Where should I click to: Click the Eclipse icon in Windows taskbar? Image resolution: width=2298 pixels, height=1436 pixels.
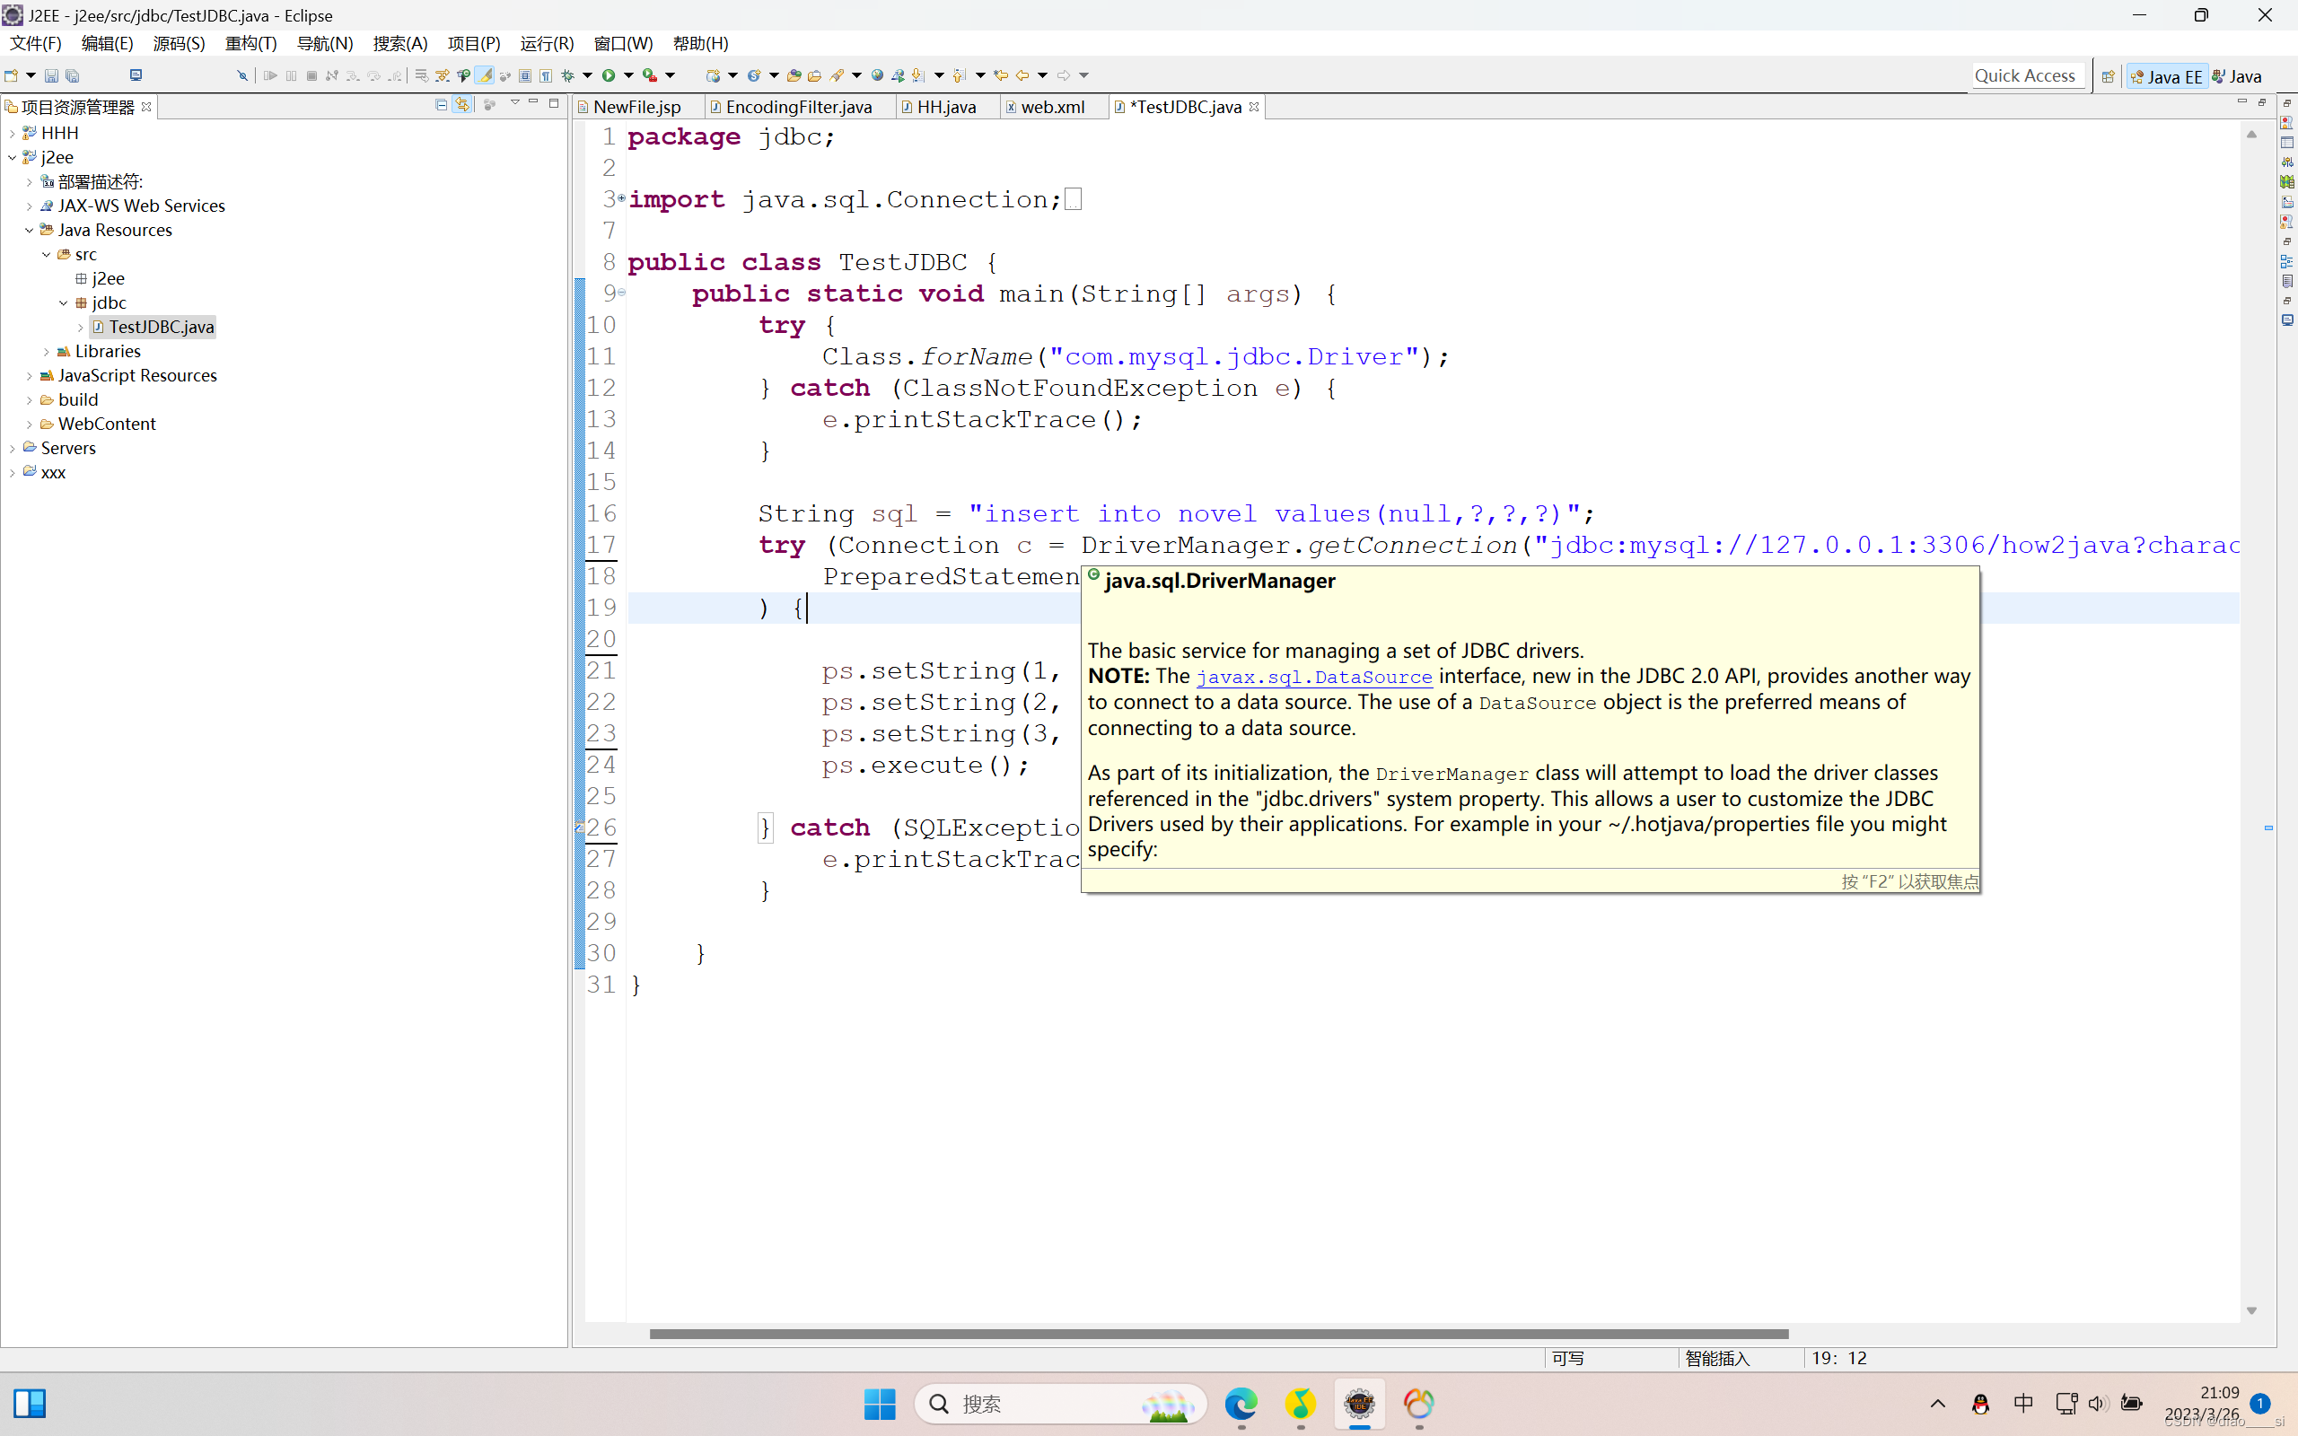pos(1359,1403)
